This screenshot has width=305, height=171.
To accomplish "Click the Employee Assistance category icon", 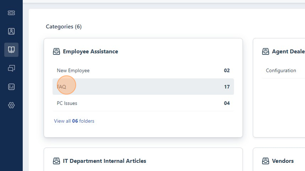I will tap(56, 51).
